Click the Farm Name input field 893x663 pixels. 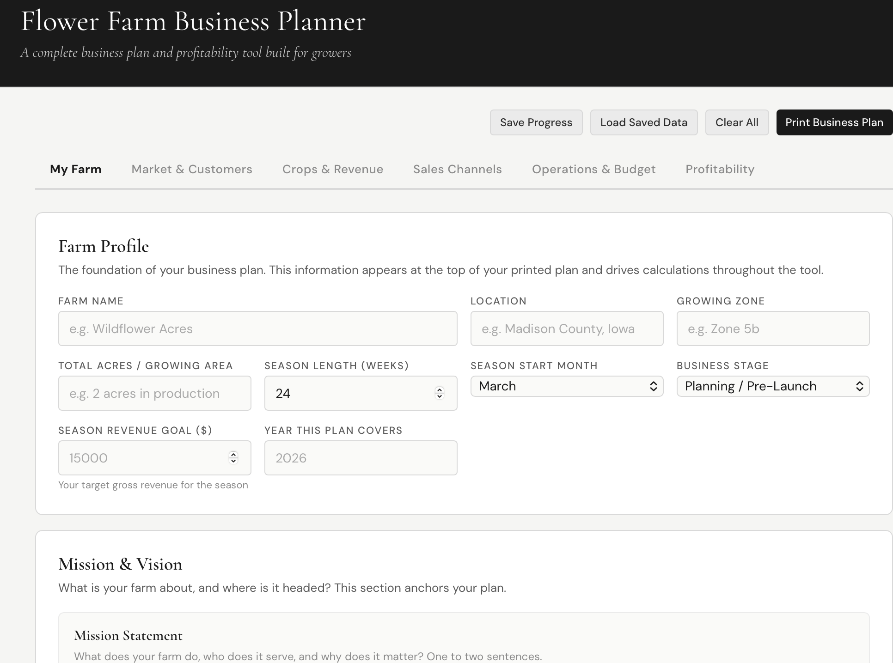tap(257, 328)
